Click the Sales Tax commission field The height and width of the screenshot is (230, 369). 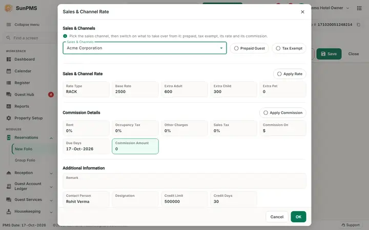pyautogui.click(x=234, y=128)
